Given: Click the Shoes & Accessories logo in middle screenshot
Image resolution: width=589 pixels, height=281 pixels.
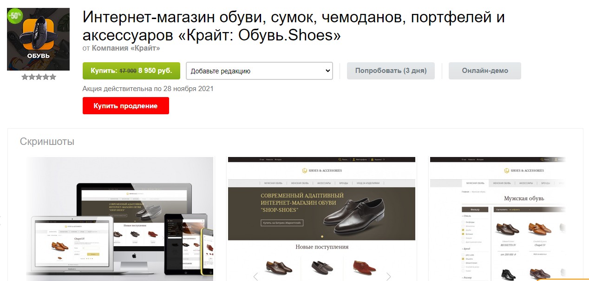Looking at the screenshot, I should coord(322,170).
